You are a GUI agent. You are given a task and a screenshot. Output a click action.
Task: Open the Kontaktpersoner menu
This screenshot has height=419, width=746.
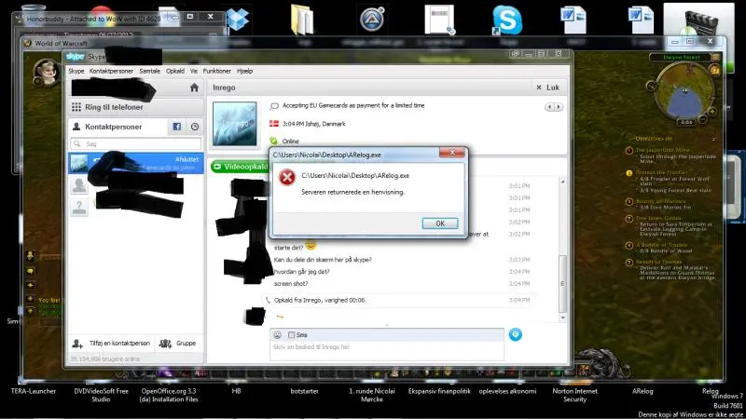[x=111, y=71]
